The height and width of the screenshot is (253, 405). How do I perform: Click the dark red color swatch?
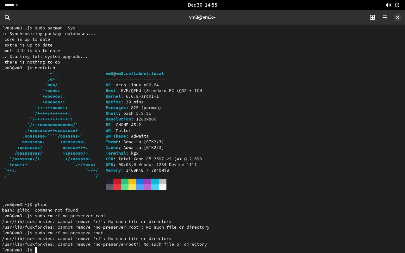[117, 182]
